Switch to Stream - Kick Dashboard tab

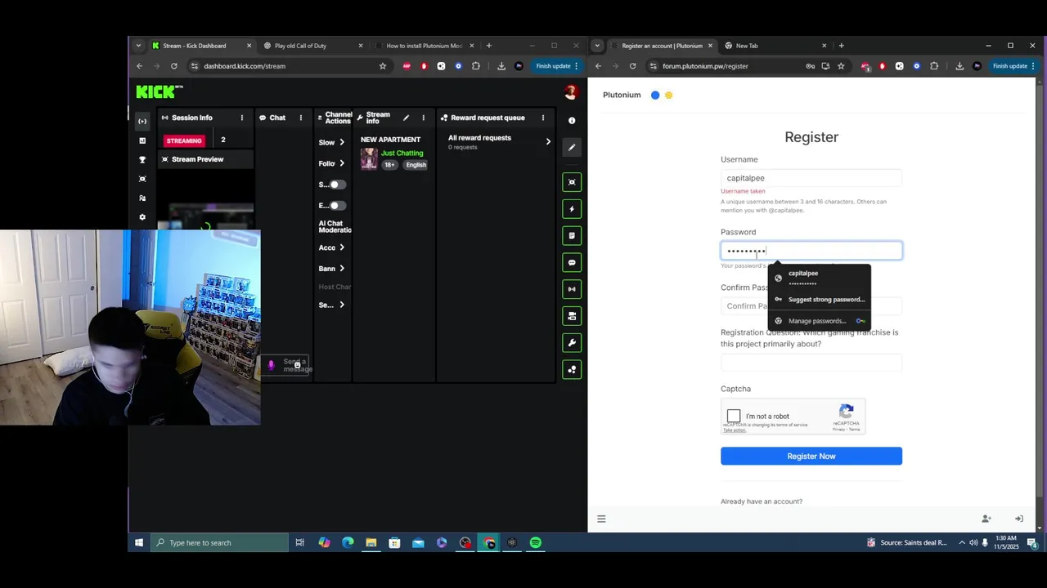click(201, 46)
